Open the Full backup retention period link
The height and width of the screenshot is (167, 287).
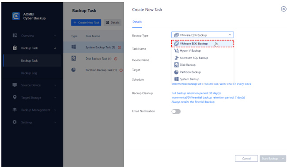click(x=196, y=93)
